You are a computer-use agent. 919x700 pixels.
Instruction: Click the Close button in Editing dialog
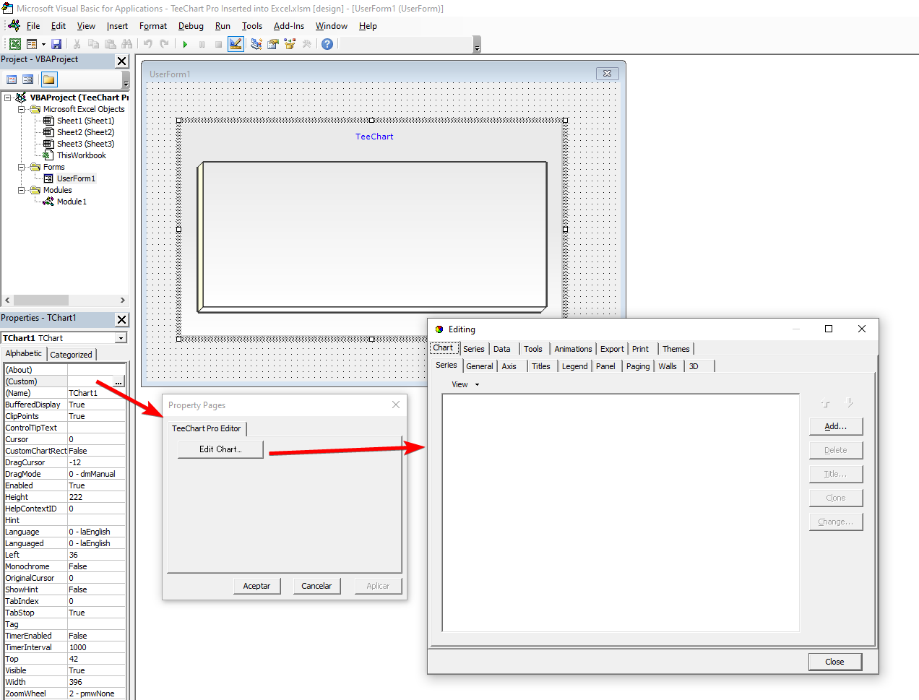pyautogui.click(x=834, y=662)
